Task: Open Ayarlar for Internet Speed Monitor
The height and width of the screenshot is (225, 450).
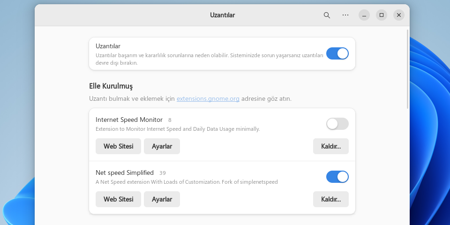Action: point(162,146)
